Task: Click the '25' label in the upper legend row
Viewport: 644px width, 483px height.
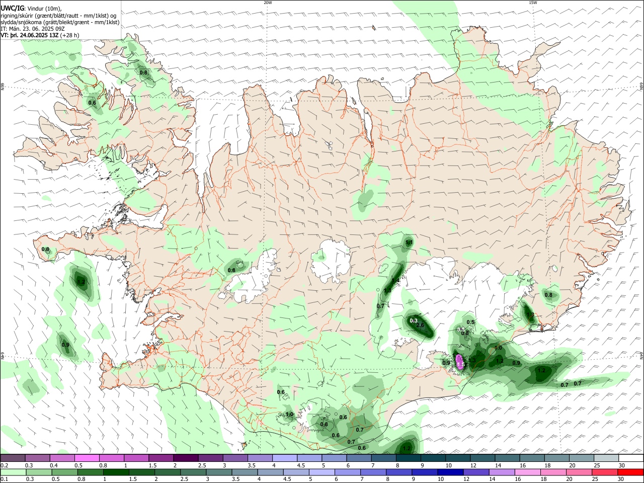Action: coord(597,465)
